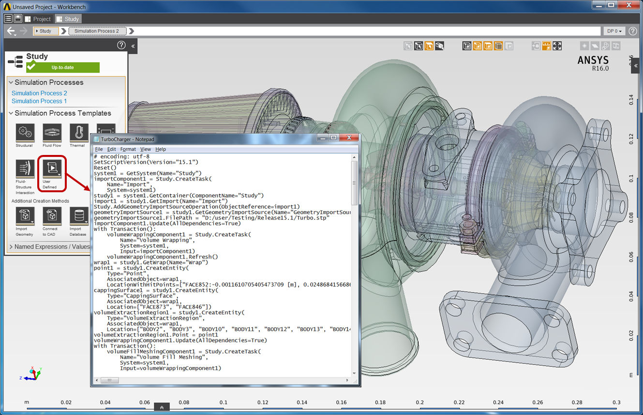Click the save project floppy disk icon
The image size is (643, 415).
pyautogui.click(x=18, y=18)
